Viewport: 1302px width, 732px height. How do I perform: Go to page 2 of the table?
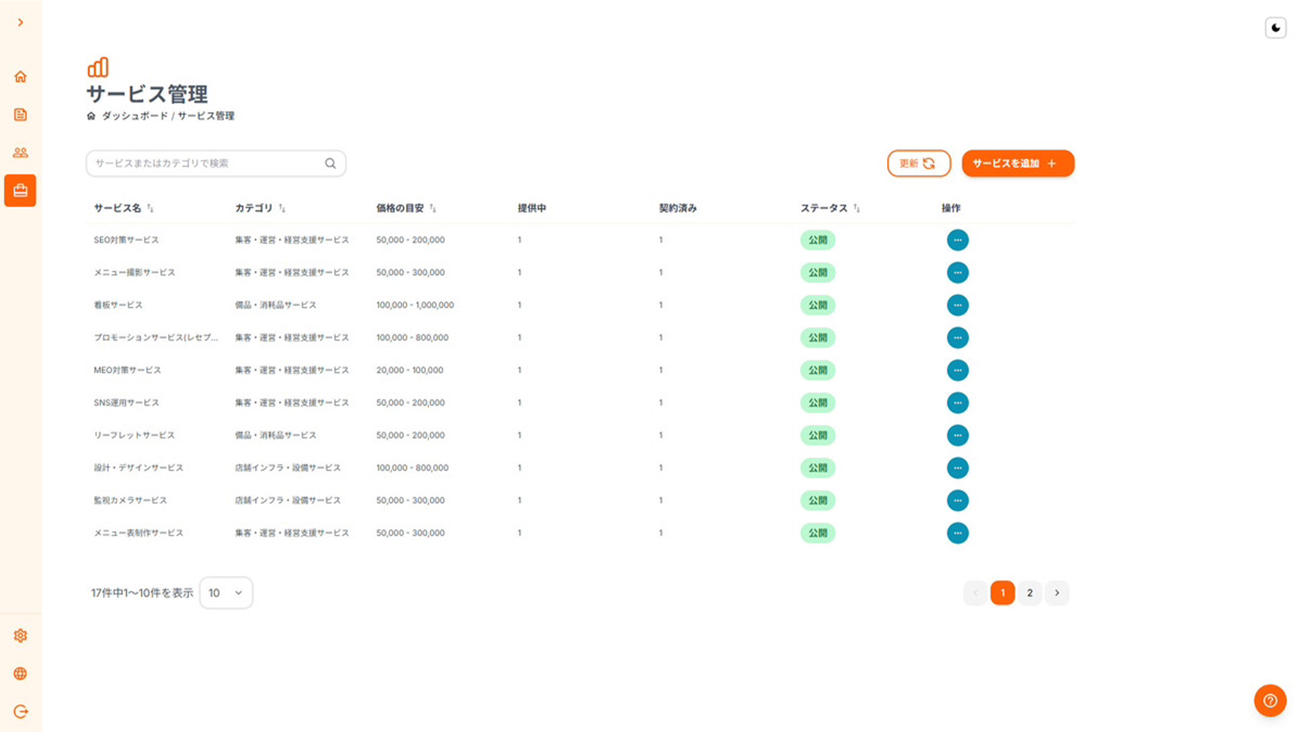(x=1030, y=593)
